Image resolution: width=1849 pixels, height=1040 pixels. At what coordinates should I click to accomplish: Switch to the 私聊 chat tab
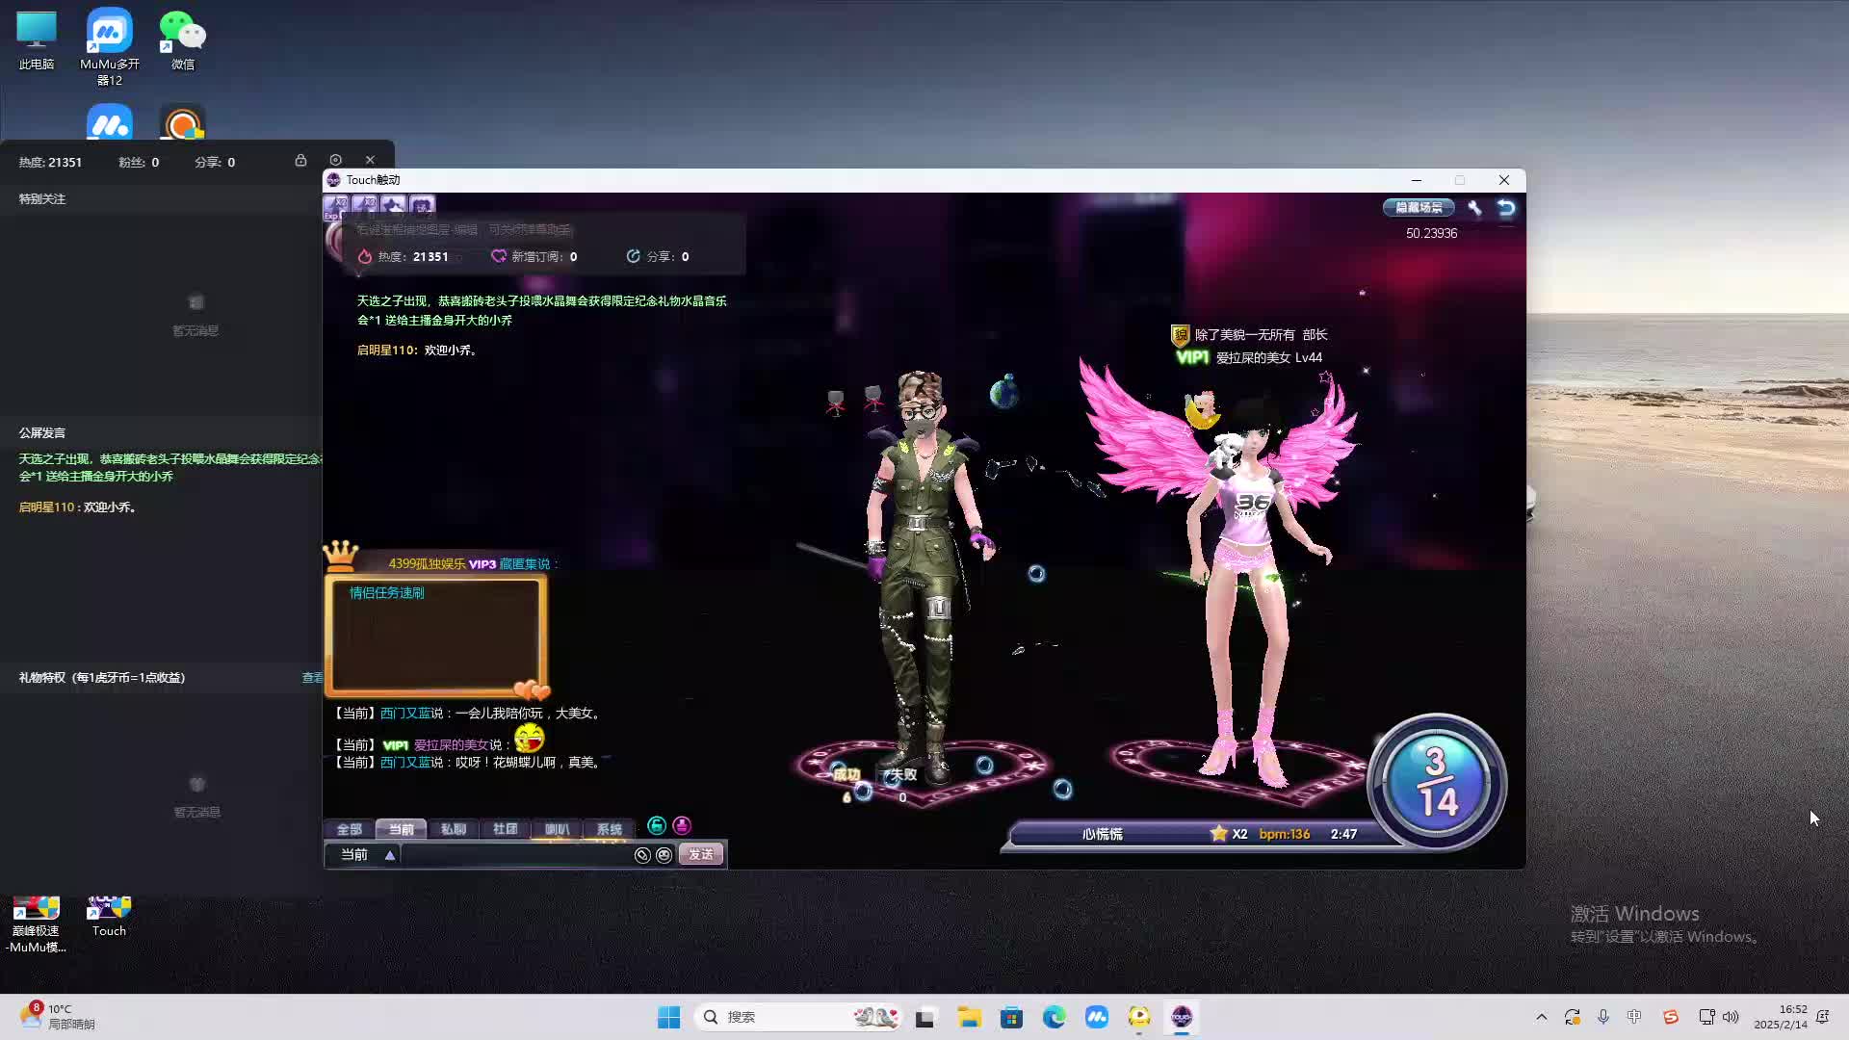[453, 829]
